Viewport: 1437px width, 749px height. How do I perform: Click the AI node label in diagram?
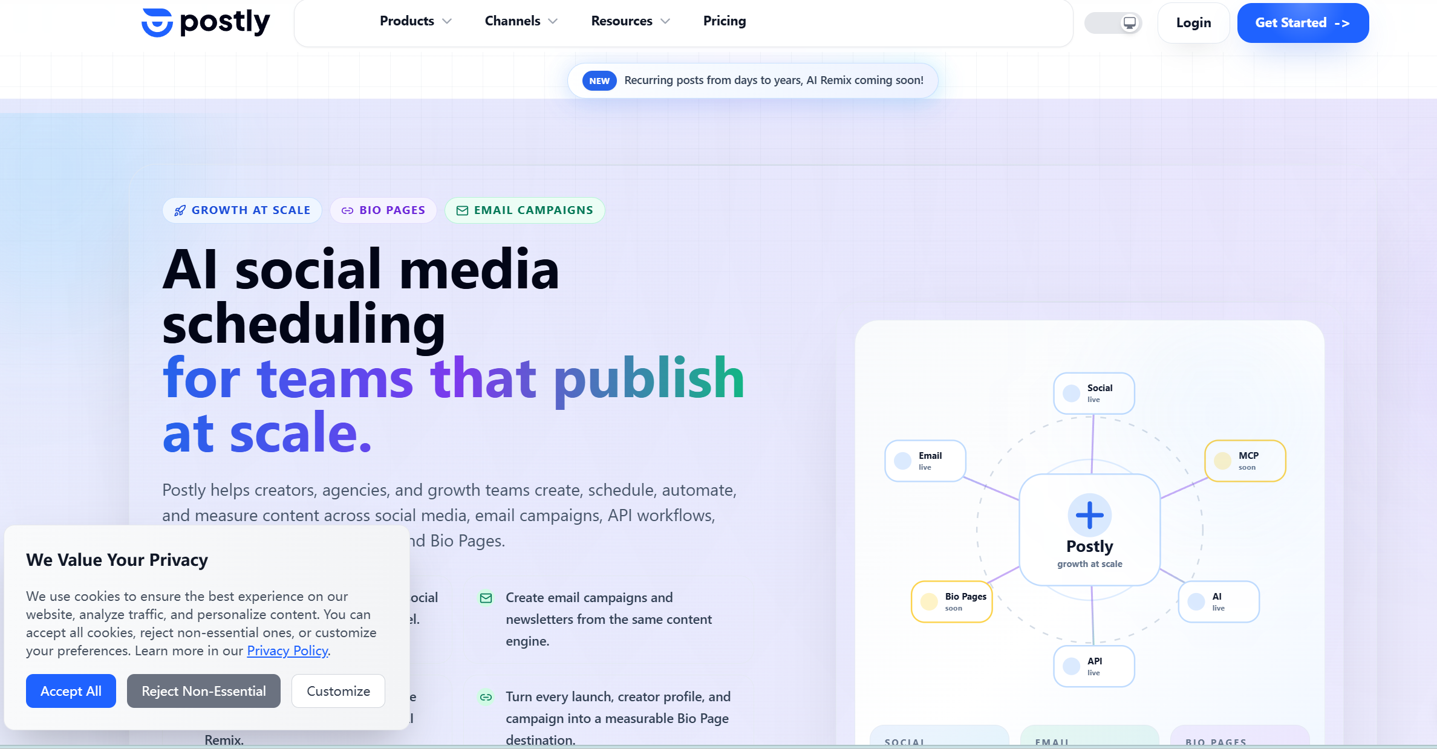1217,597
